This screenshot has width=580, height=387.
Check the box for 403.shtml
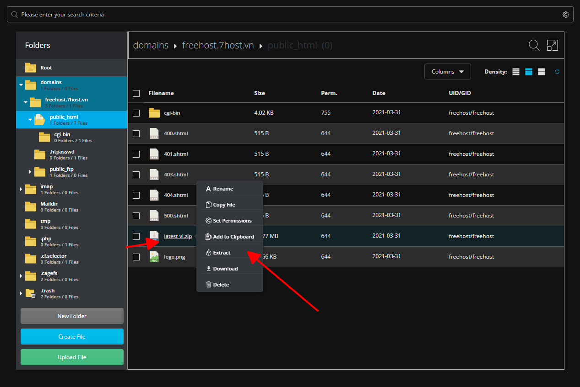[x=136, y=175]
